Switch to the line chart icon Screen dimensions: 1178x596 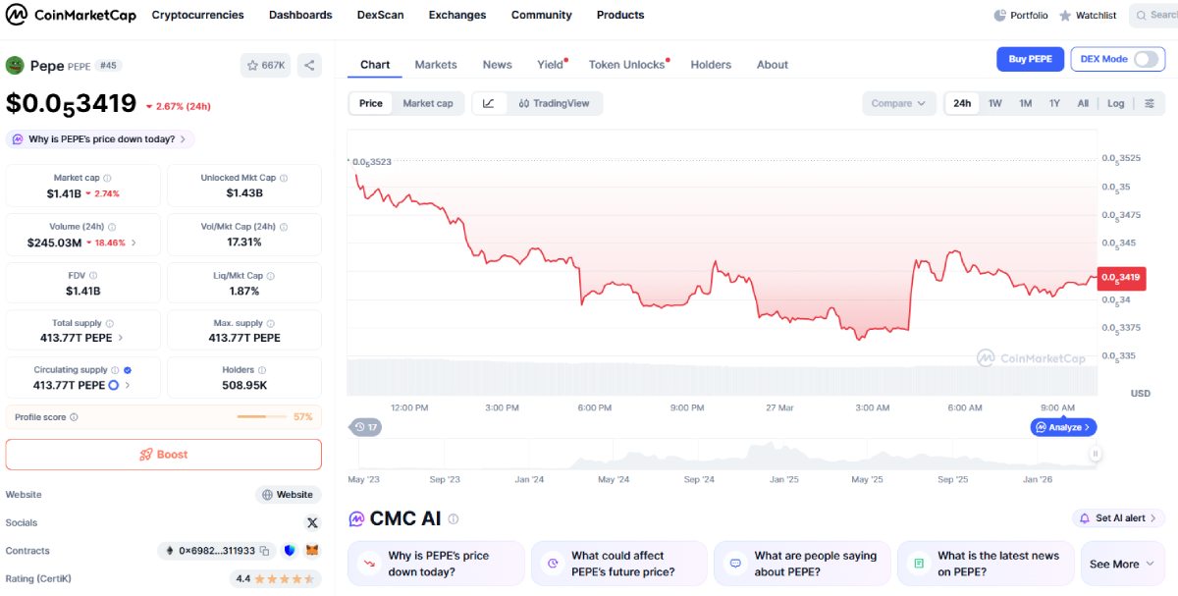(489, 103)
